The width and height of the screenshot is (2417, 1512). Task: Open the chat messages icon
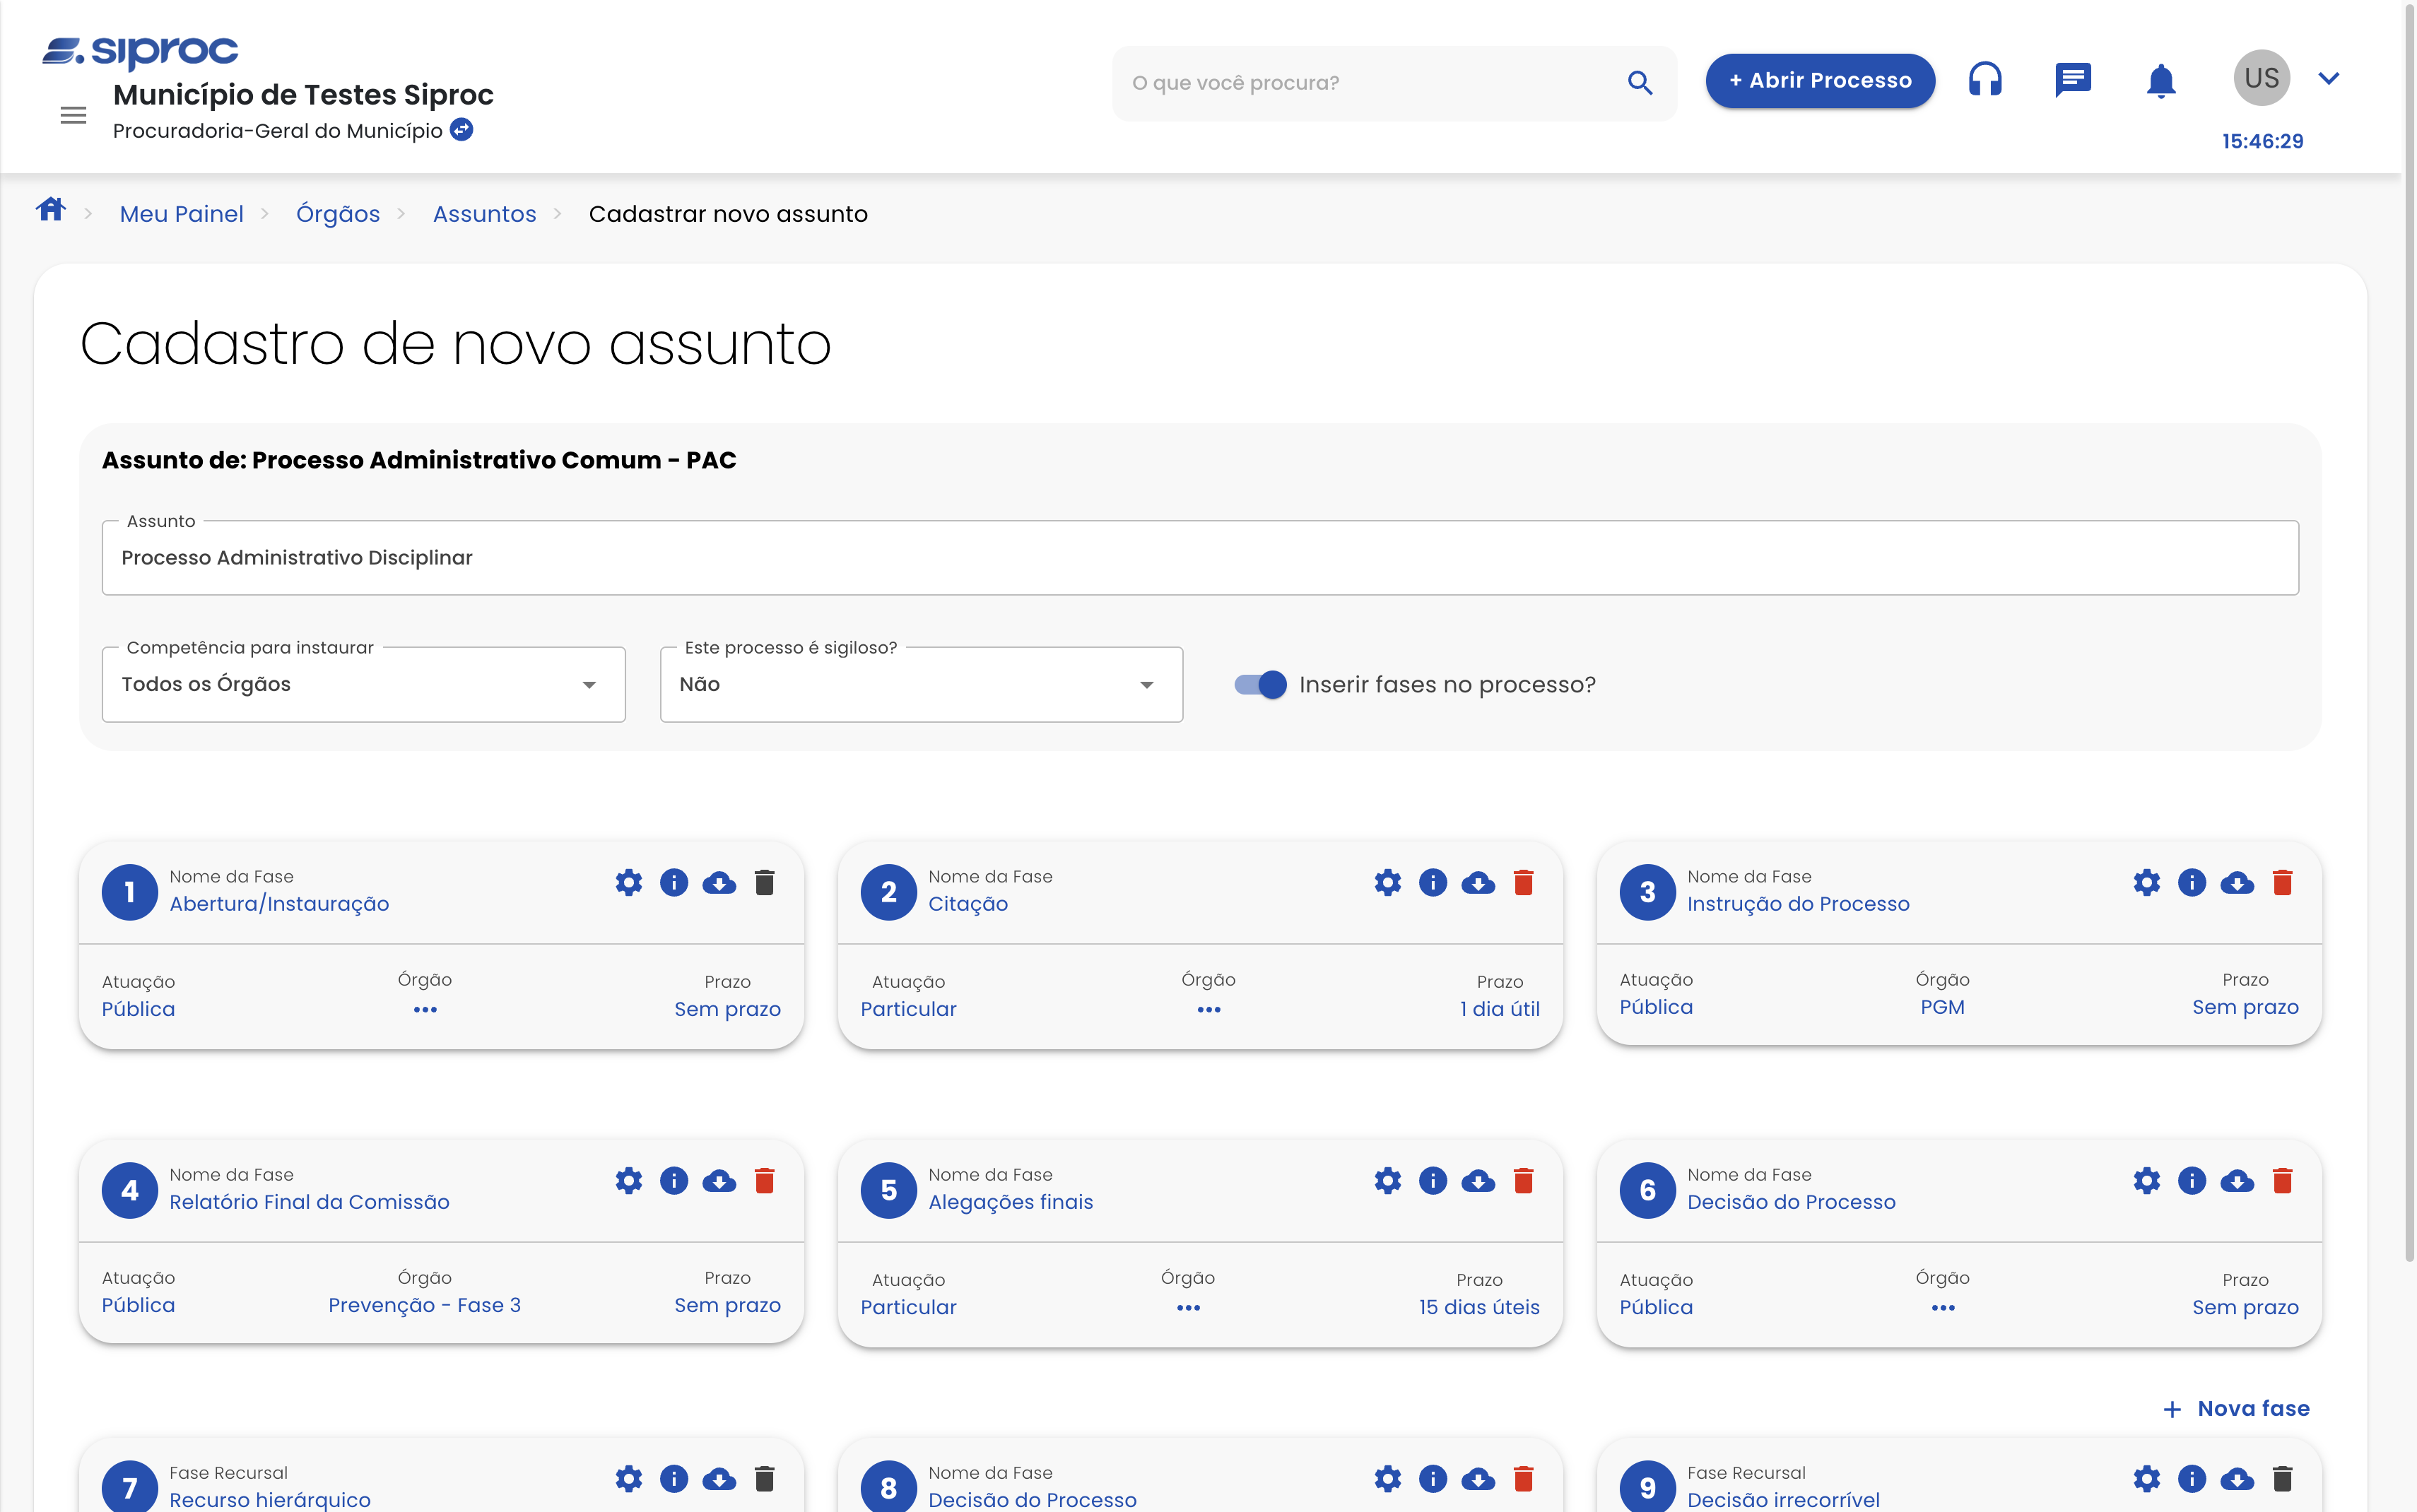click(2073, 79)
